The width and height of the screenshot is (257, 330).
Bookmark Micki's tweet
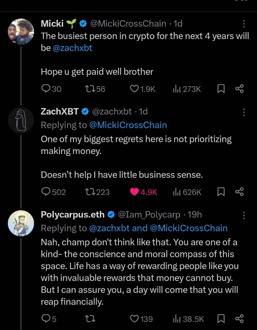coord(221,89)
